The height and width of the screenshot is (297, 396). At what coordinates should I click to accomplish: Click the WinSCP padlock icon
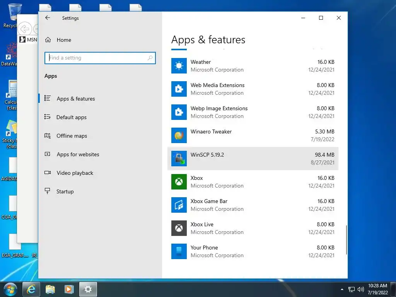pos(179,159)
